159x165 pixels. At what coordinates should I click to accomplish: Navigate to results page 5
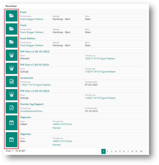pyautogui.click(x=120, y=151)
